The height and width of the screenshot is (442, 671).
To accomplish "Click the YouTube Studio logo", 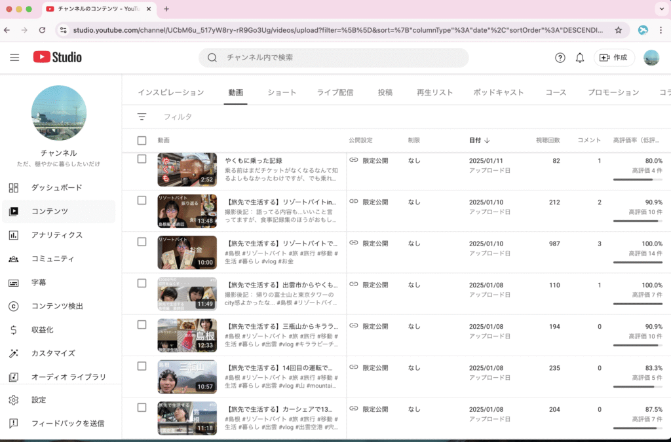I will pos(58,58).
